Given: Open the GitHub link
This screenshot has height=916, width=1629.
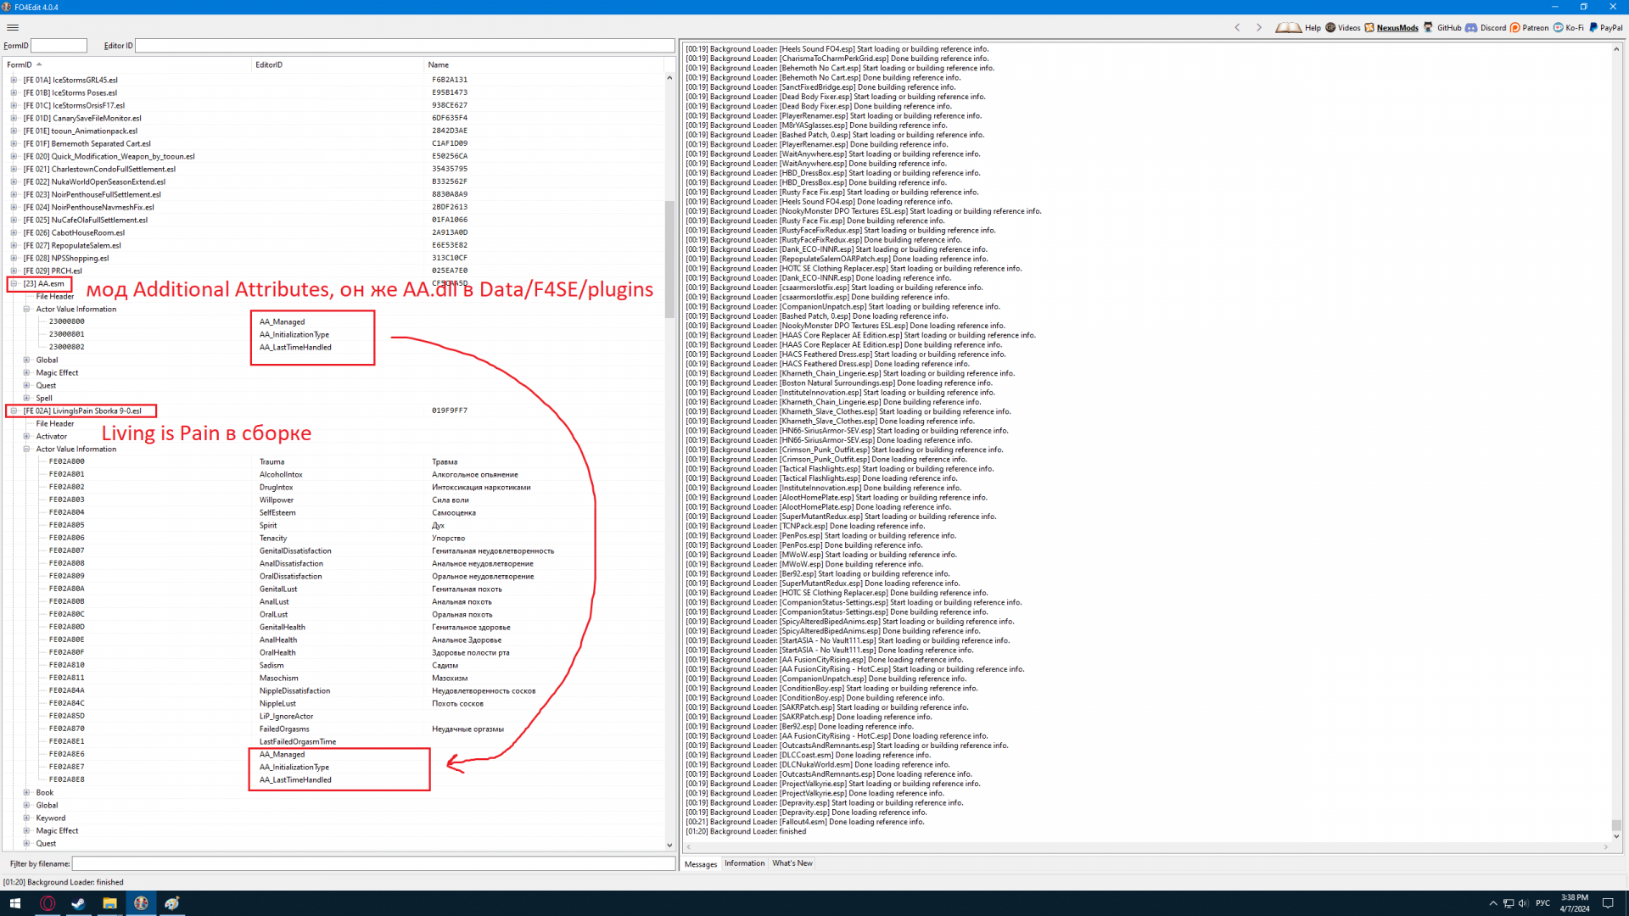Looking at the screenshot, I should [x=1442, y=28].
